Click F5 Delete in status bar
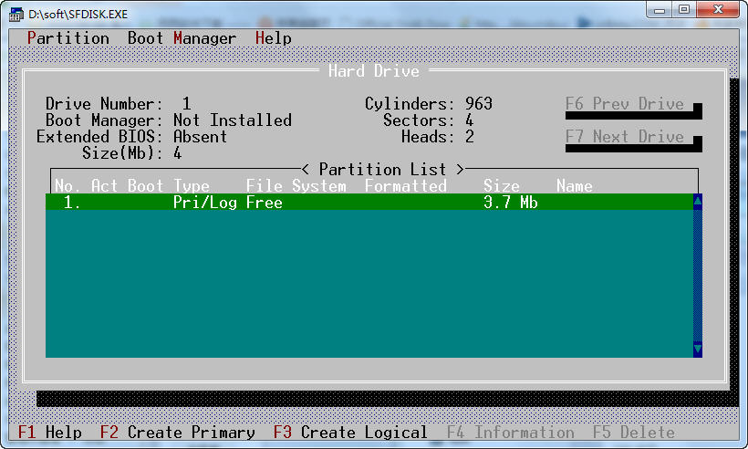 (634, 433)
